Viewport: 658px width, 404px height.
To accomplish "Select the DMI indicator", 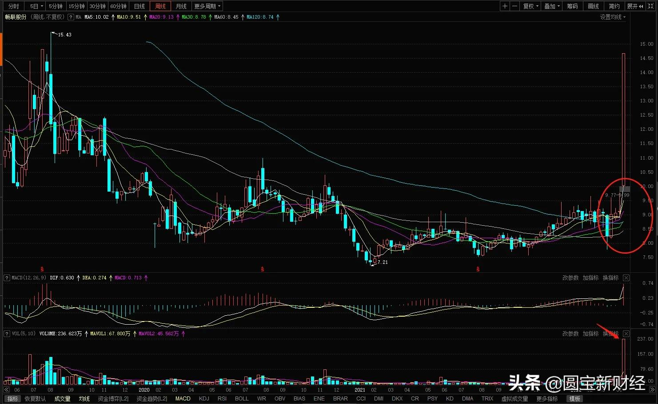I will click(379, 399).
